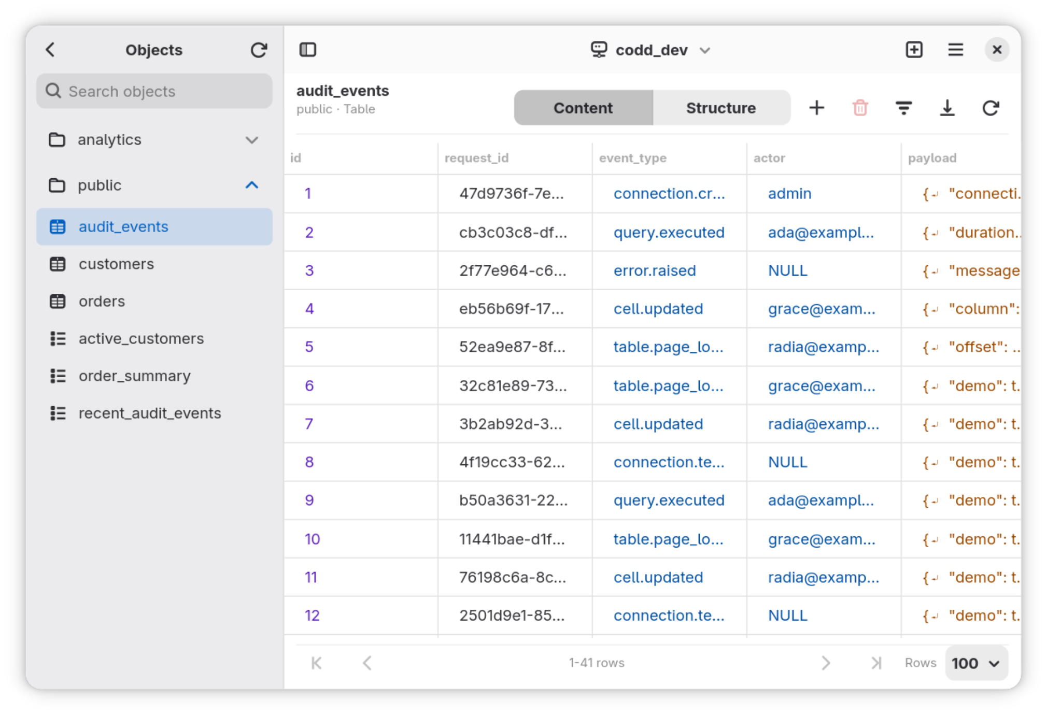Viewport: 1047px width, 715px height.
Task: Refresh the Objects list
Action: coord(259,50)
